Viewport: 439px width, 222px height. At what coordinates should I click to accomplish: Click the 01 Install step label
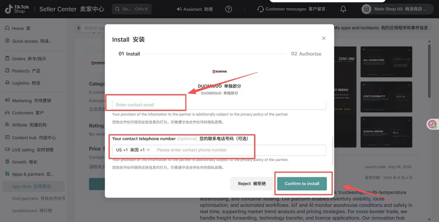tap(129, 54)
